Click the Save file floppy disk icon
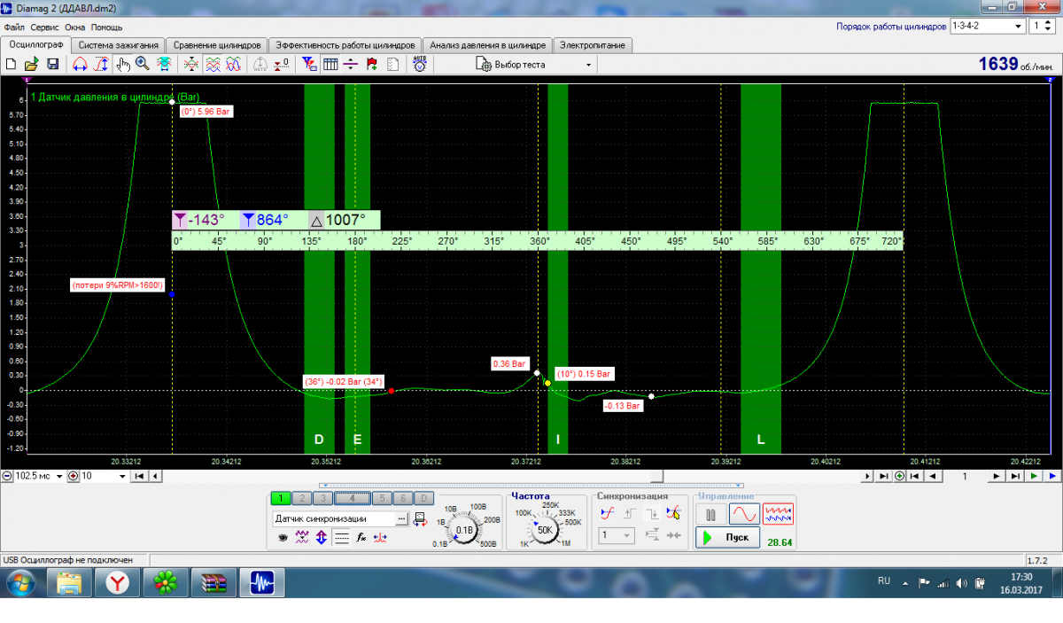1063x623 pixels. click(53, 65)
